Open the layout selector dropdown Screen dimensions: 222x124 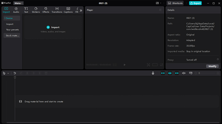[158, 3]
